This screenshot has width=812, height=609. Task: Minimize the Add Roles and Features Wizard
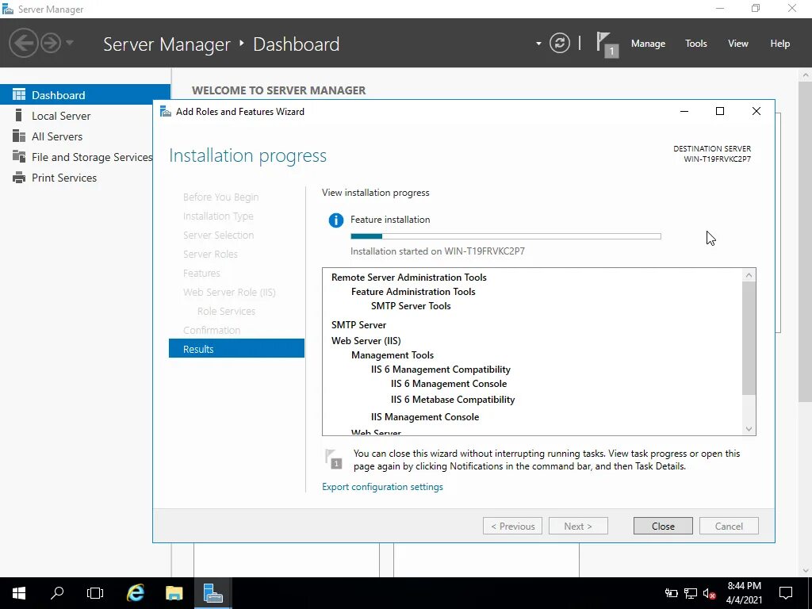click(684, 111)
